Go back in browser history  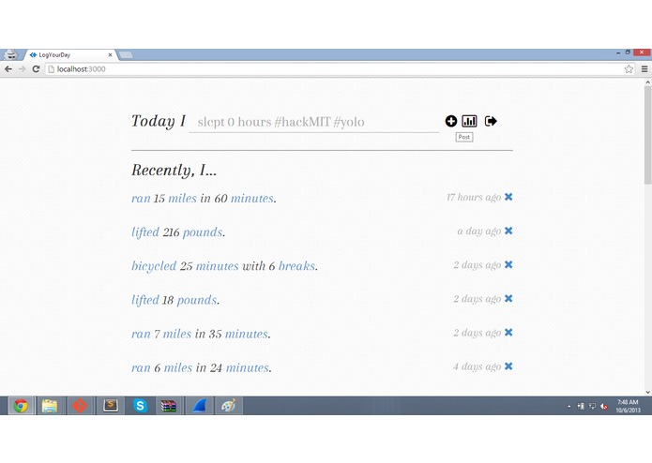[8, 69]
